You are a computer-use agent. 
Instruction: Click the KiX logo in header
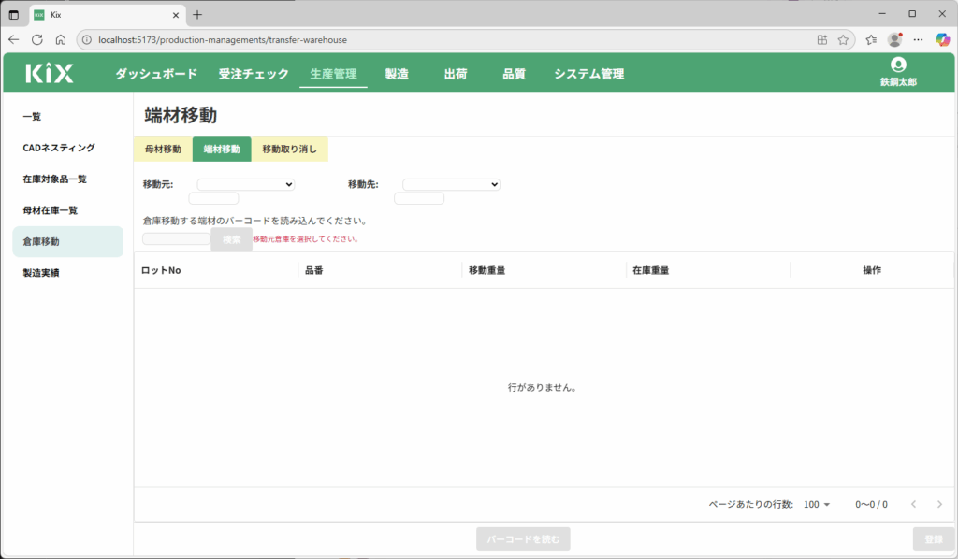pyautogui.click(x=49, y=74)
